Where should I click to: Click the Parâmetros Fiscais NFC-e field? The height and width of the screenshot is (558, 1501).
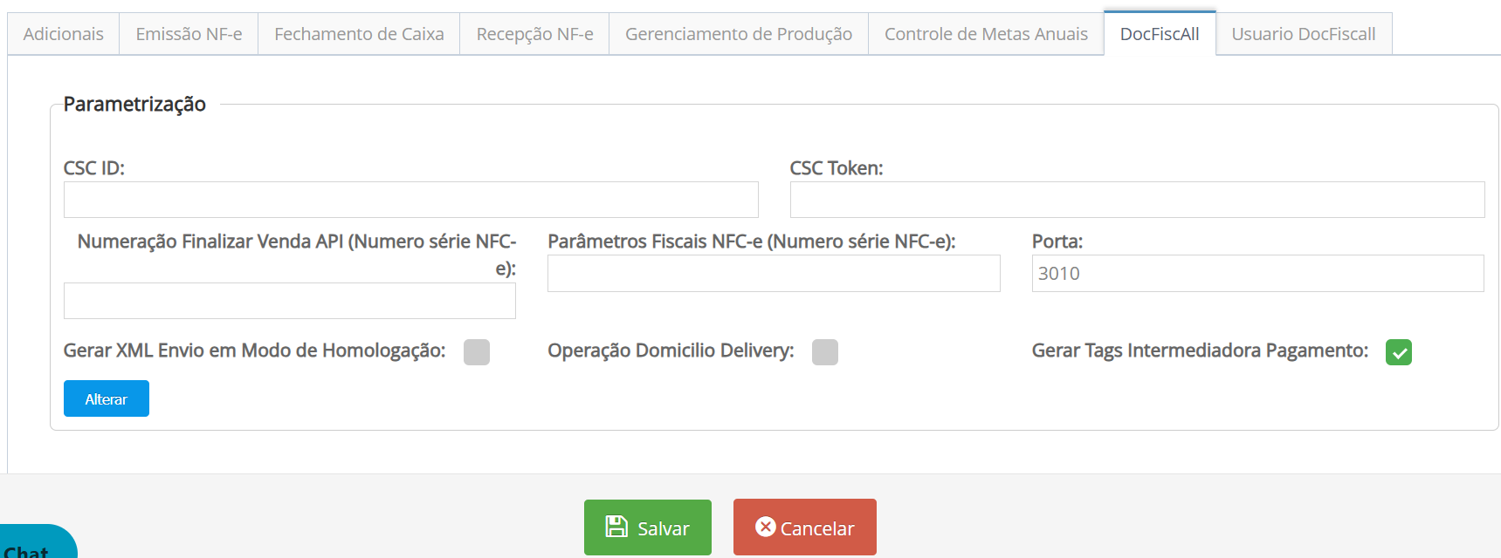(774, 274)
